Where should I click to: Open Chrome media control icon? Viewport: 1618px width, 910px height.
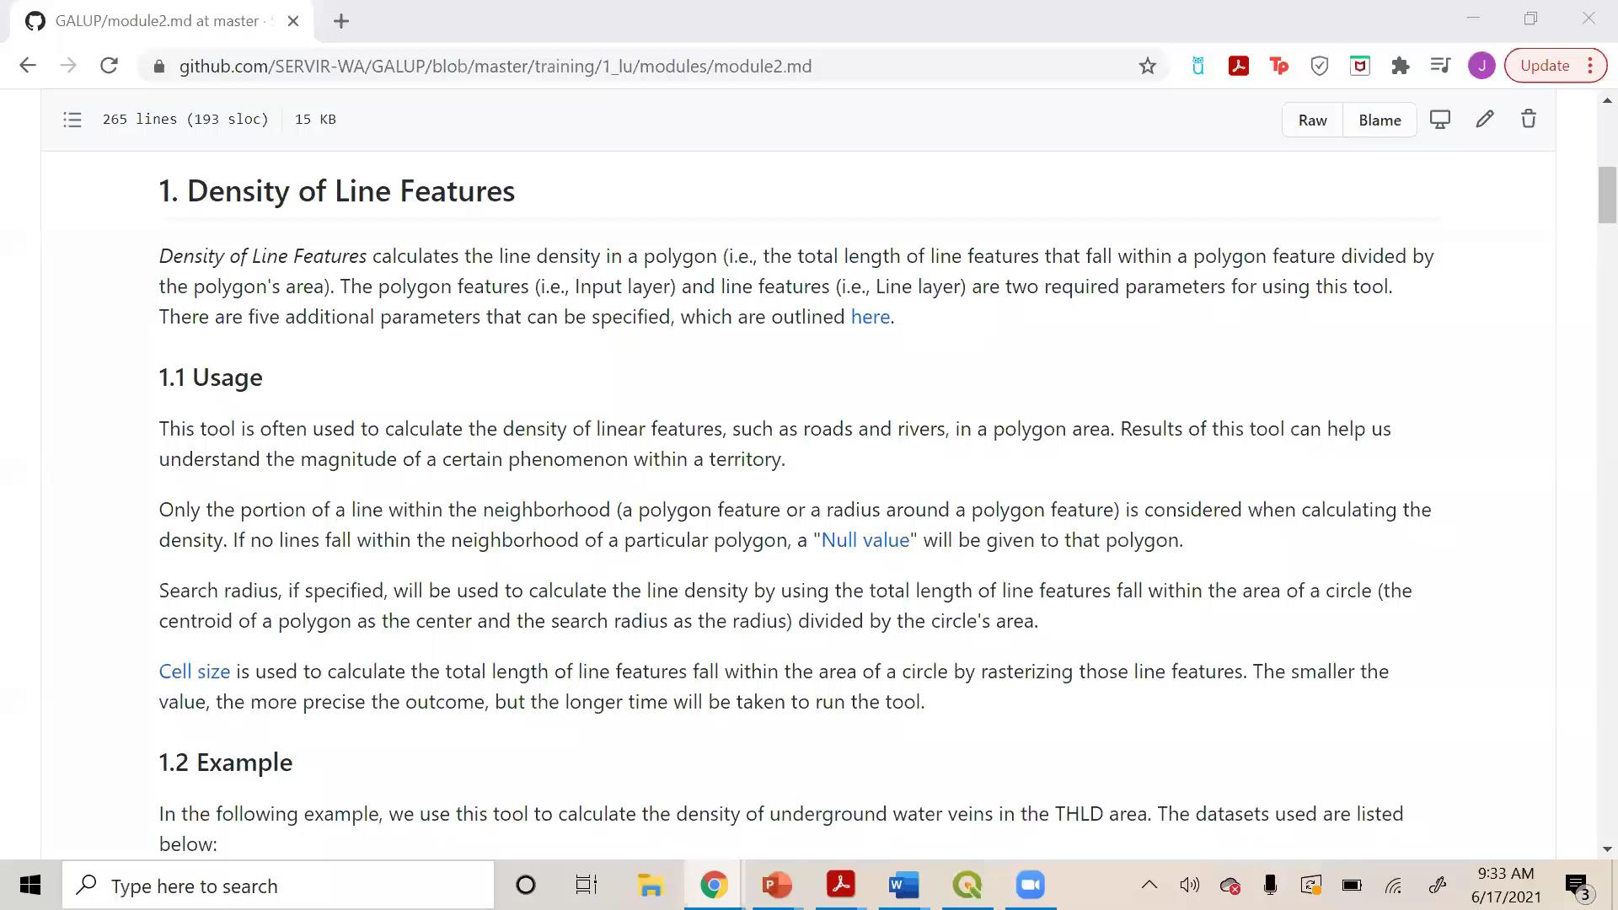click(1440, 66)
